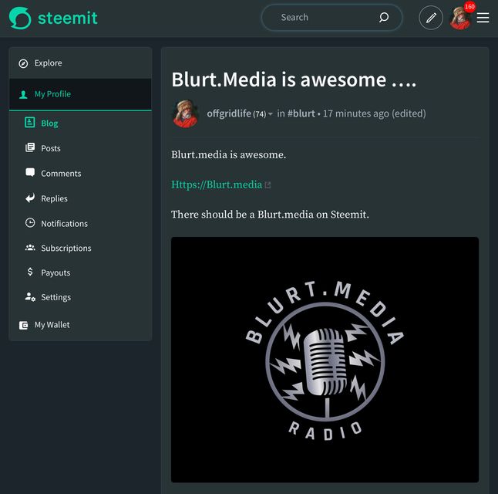Click the post author avatar image
Image resolution: width=498 pixels, height=494 pixels.
pos(185,113)
